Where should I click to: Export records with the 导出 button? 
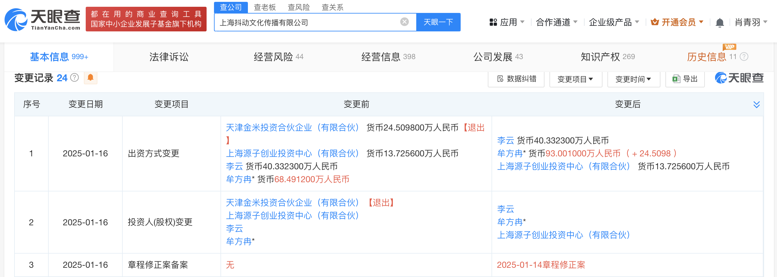point(685,79)
